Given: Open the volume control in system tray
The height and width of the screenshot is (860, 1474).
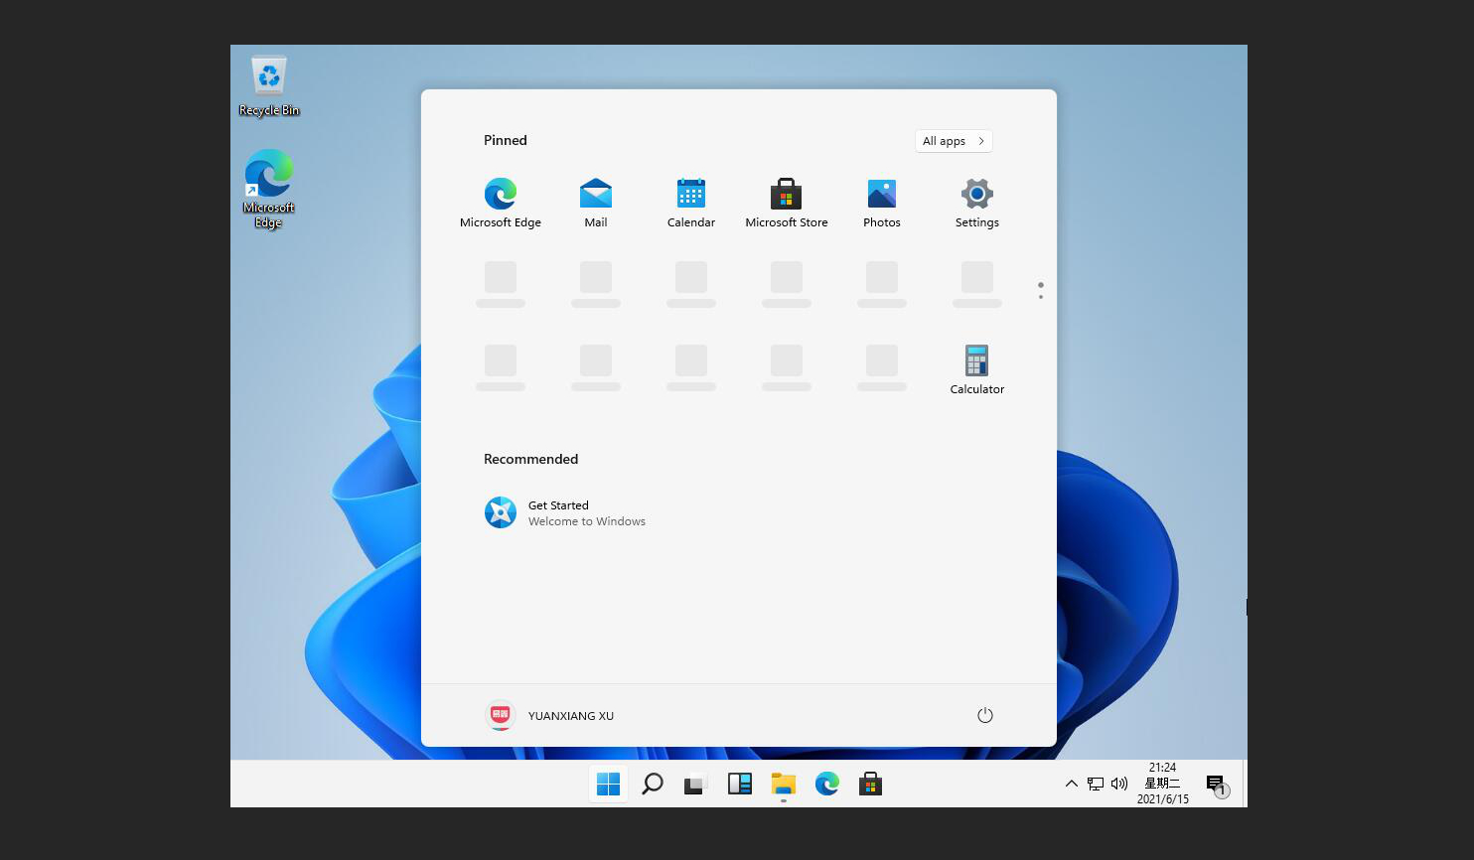Looking at the screenshot, I should (x=1119, y=784).
